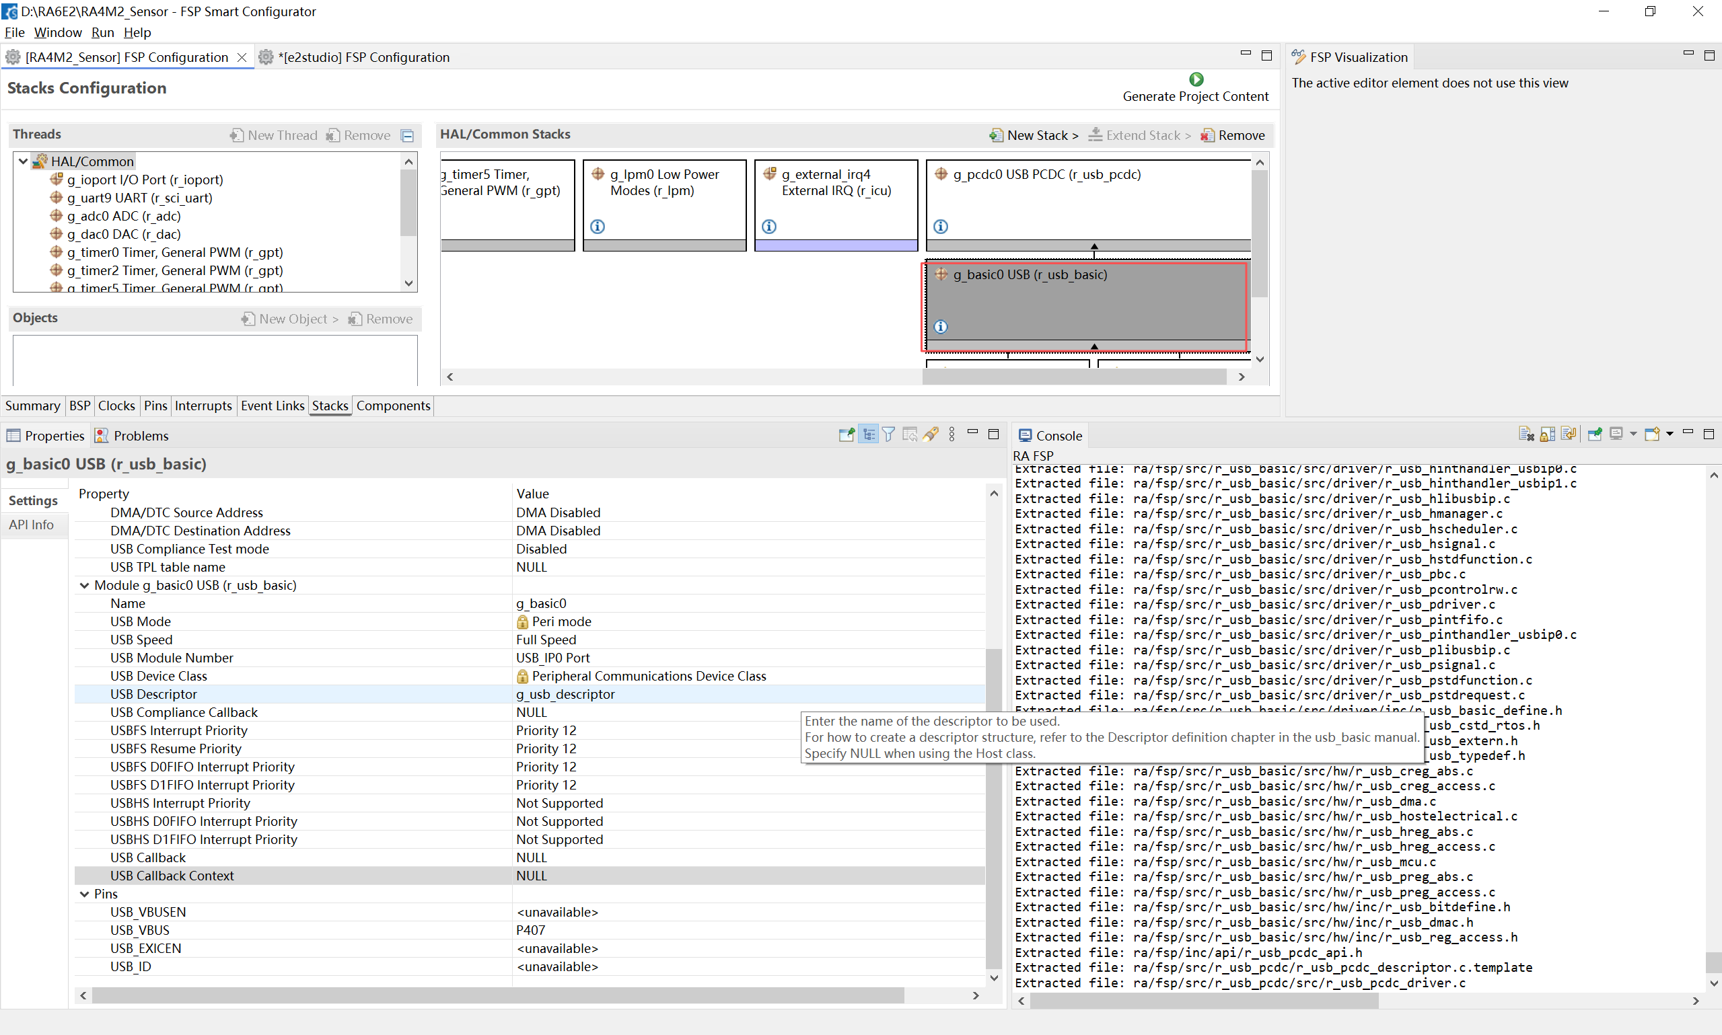This screenshot has width=1722, height=1035.
Task: Open info icon on g_basic0 USB stack
Action: (x=941, y=326)
